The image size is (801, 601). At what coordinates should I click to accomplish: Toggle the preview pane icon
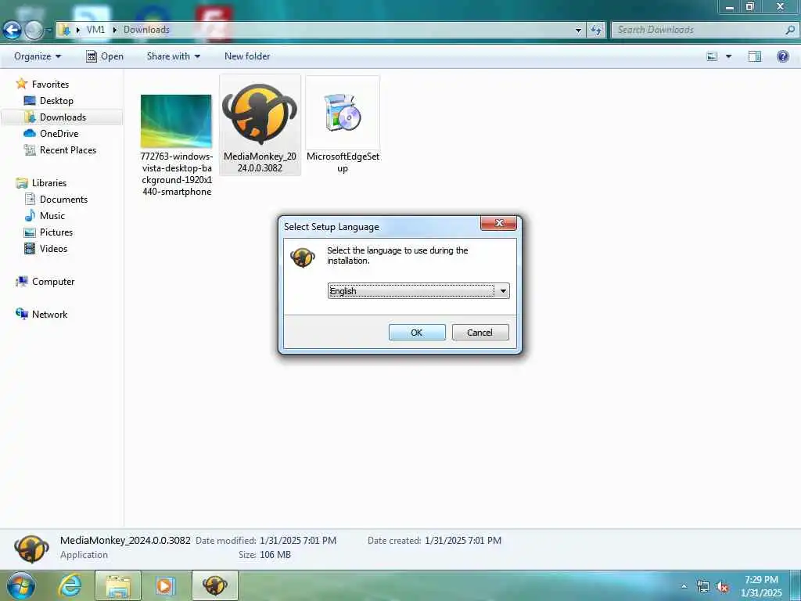pyautogui.click(x=755, y=56)
